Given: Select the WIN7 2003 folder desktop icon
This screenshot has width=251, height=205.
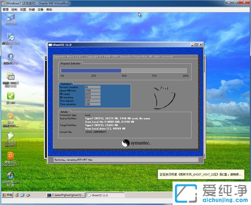Looking at the screenshot, I should coord(11,80).
